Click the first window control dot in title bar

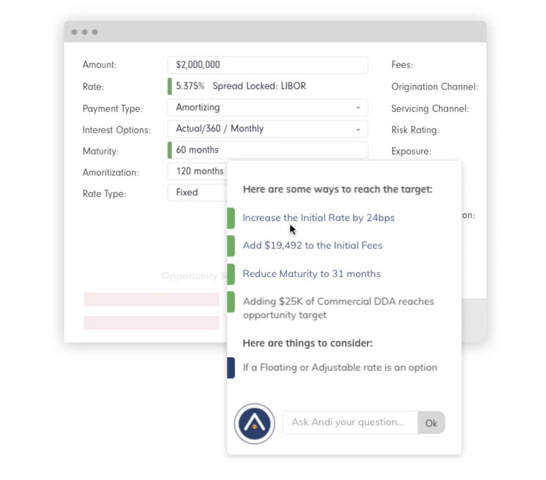(74, 32)
